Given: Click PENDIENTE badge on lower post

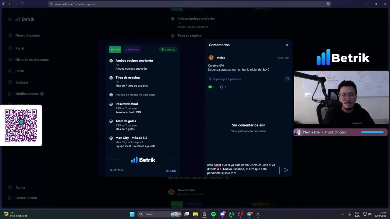Looking at the screenshot, I should coord(261,204).
